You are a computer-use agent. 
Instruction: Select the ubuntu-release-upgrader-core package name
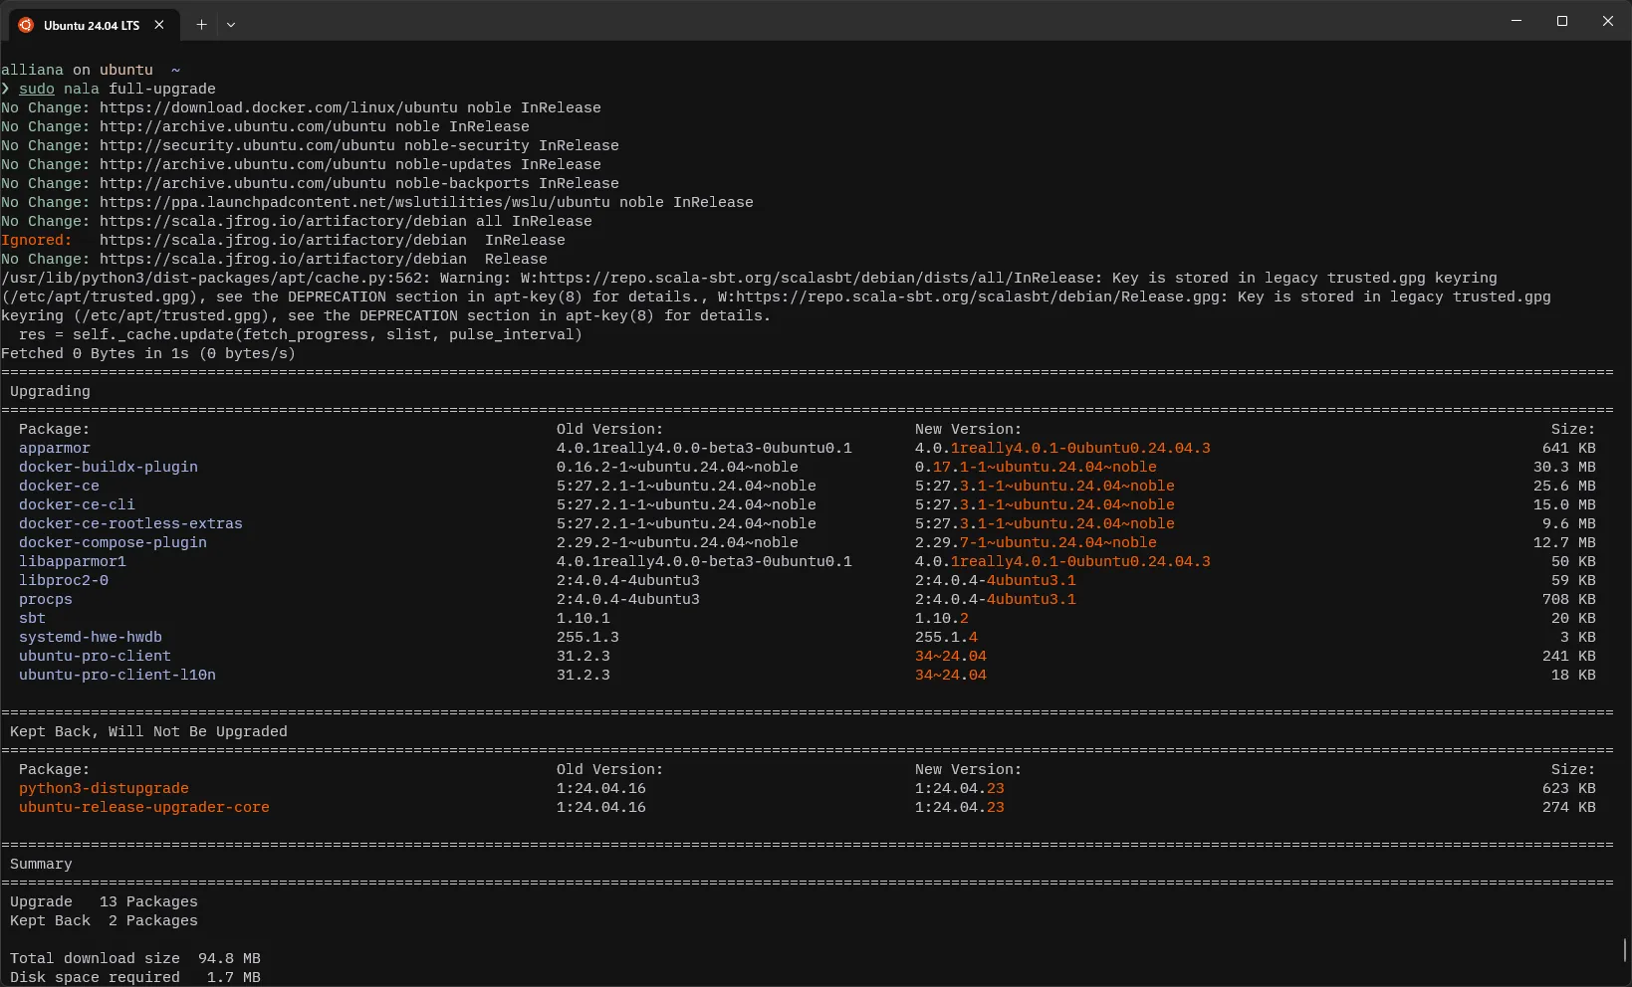click(144, 807)
